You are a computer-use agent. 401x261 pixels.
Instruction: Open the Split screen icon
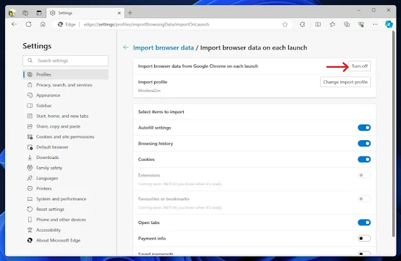318,24
